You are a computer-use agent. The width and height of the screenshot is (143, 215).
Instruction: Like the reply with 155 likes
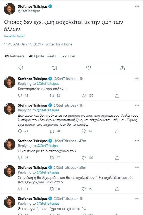[x=84, y=96]
